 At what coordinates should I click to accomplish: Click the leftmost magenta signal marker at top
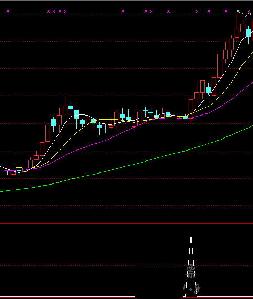pyautogui.click(x=8, y=11)
